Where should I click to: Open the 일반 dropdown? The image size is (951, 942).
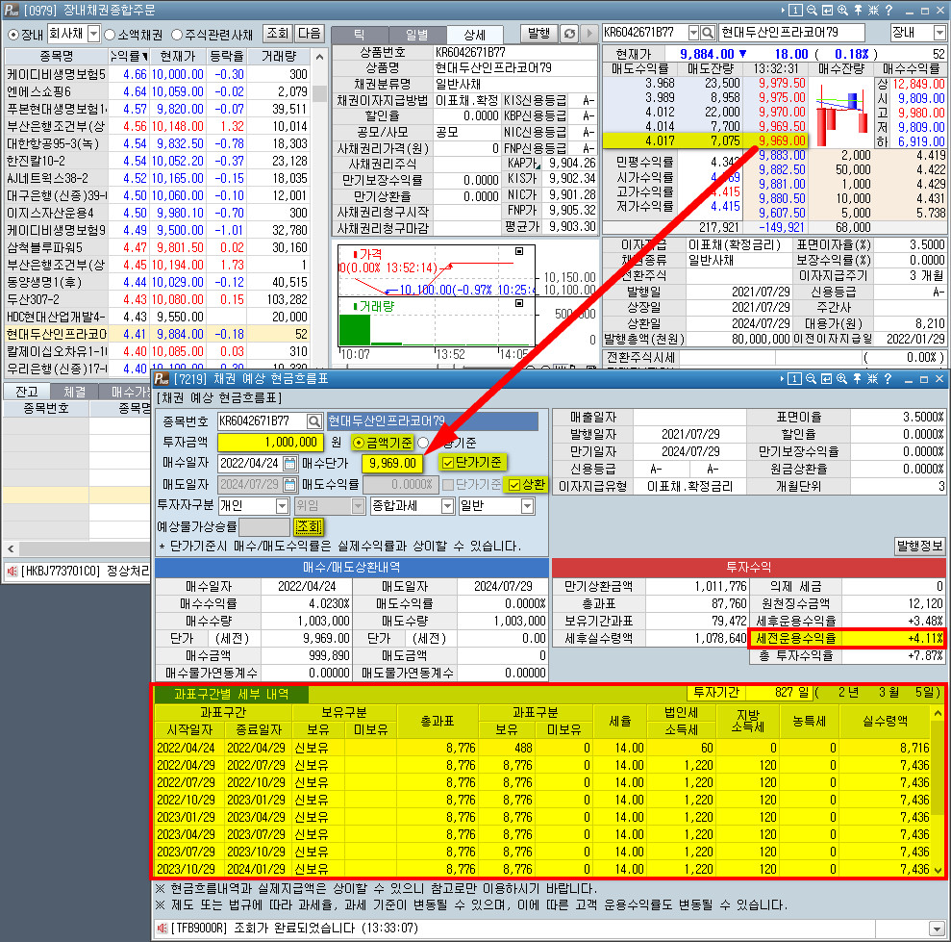click(x=528, y=506)
